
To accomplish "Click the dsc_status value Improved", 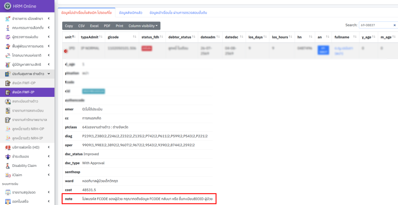I will point(91,154).
